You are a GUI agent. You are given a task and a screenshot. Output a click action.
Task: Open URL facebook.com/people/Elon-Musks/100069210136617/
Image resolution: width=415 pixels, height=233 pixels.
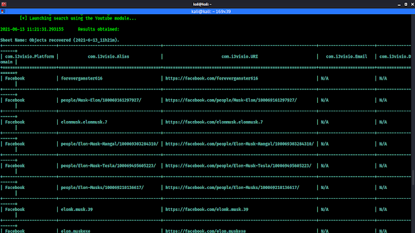click(x=232, y=188)
